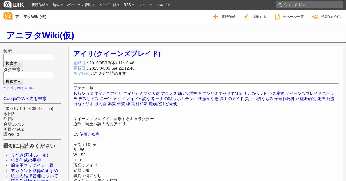The height and width of the screenshot is (181, 346).
Task: Click the キス魔族 tag
Action: [276, 93]
